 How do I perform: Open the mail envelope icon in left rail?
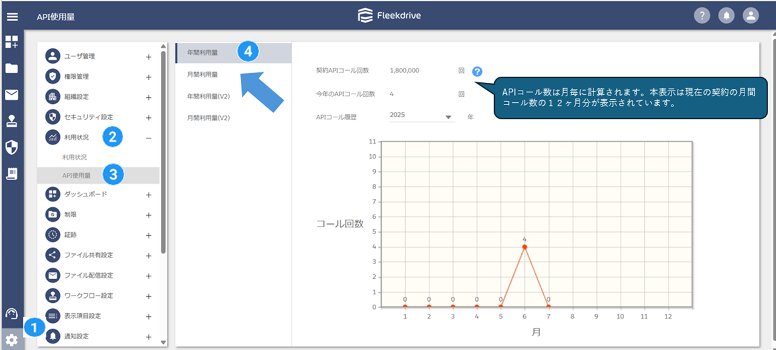pyautogui.click(x=11, y=95)
